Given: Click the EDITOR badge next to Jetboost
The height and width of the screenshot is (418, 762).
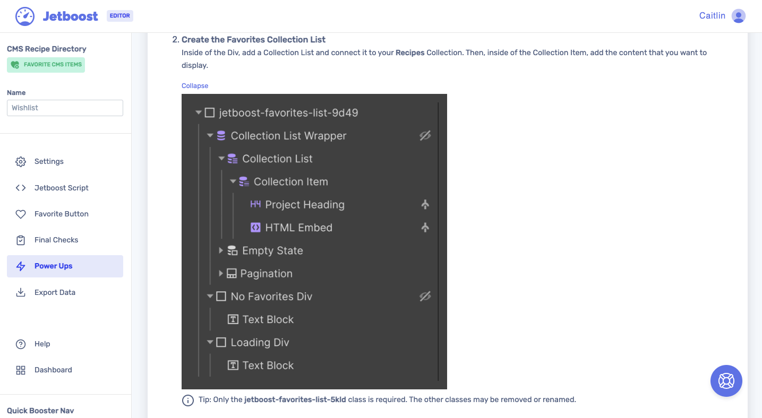Looking at the screenshot, I should tap(119, 15).
